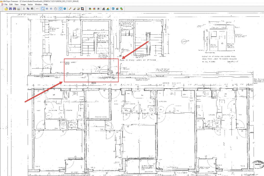Select the pencil drawing tool

tap(70, 9)
